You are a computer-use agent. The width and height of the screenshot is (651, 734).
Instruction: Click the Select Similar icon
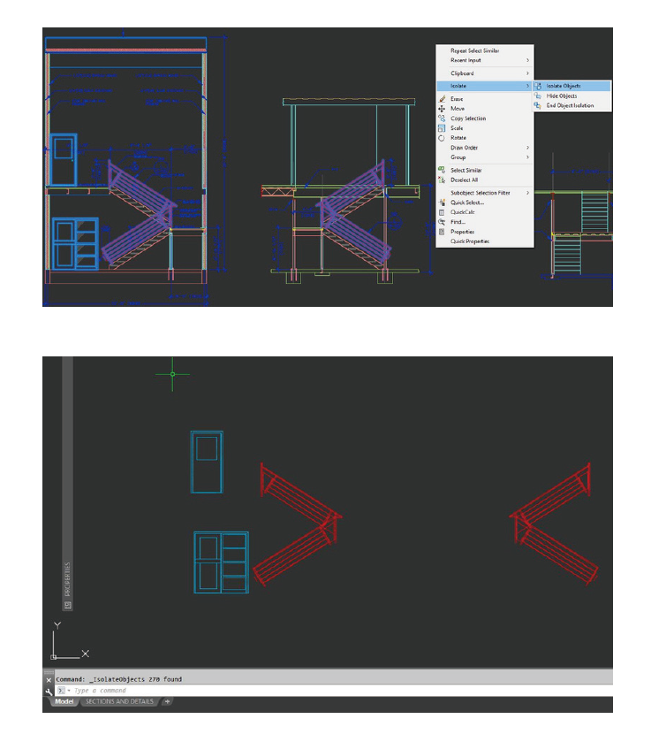click(x=442, y=170)
